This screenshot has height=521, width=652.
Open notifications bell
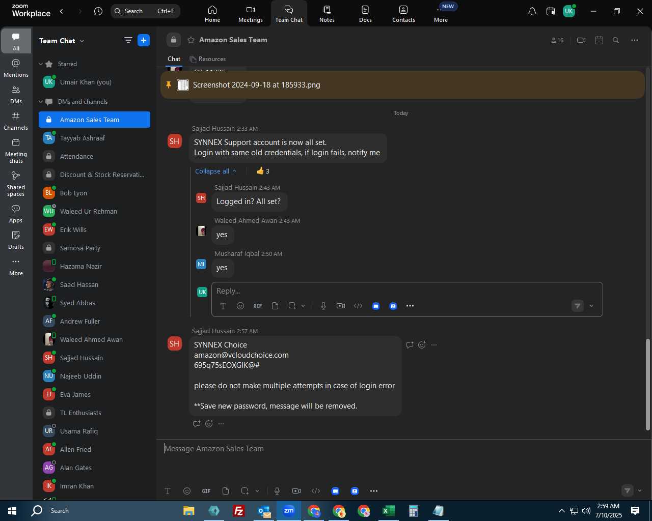(532, 11)
